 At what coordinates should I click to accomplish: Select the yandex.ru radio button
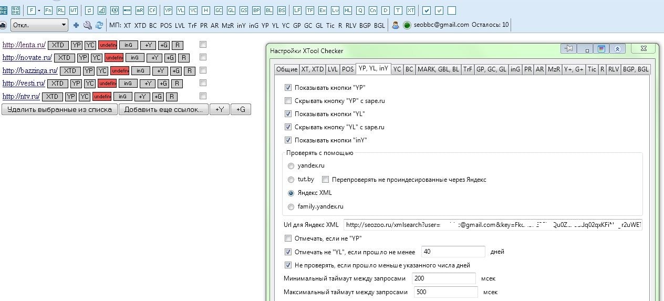coord(291,166)
